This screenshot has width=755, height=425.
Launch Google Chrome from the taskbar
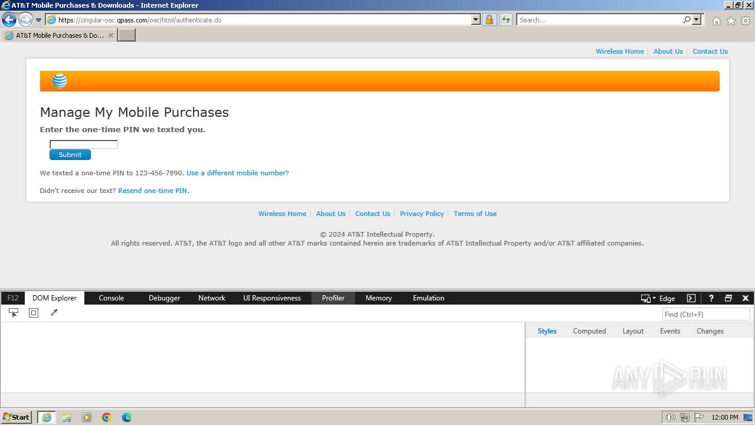click(x=107, y=417)
